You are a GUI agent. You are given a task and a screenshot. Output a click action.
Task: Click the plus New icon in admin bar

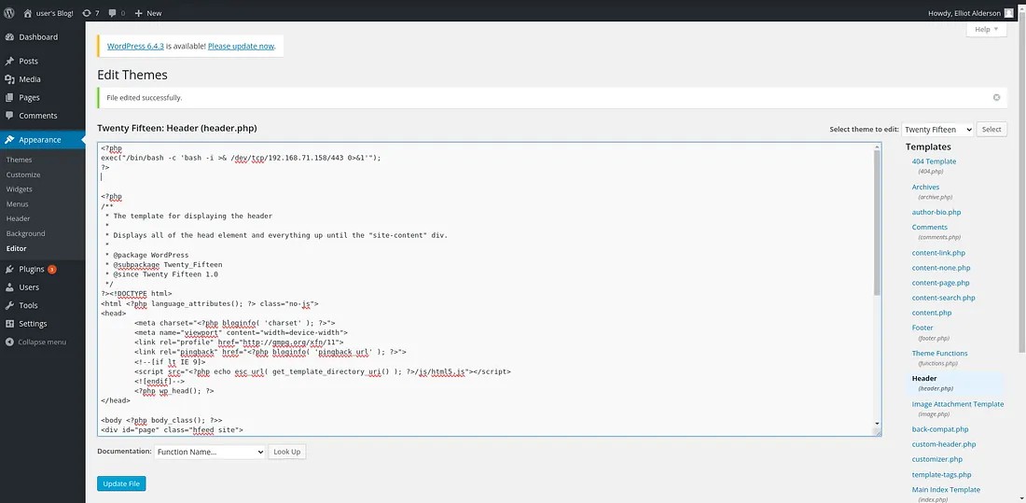pyautogui.click(x=138, y=12)
